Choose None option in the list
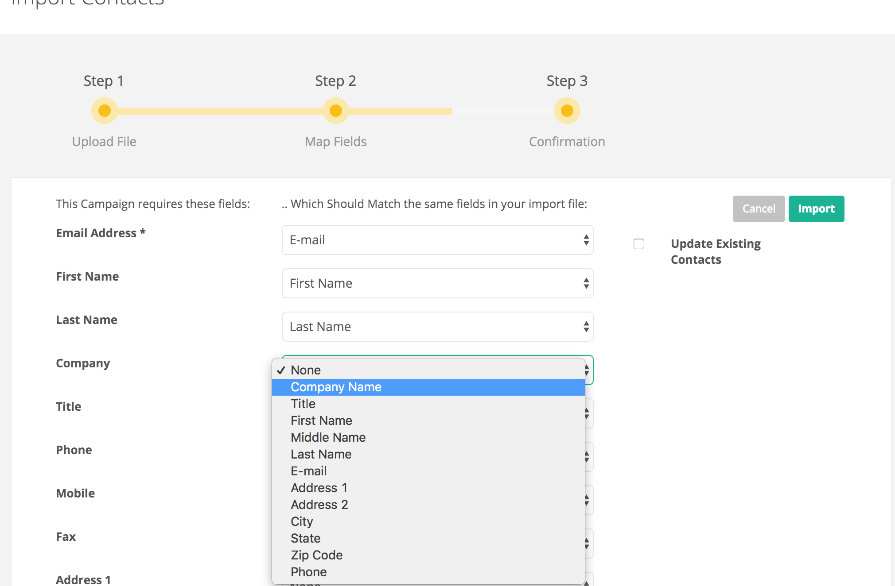895x586 pixels. pyautogui.click(x=306, y=370)
